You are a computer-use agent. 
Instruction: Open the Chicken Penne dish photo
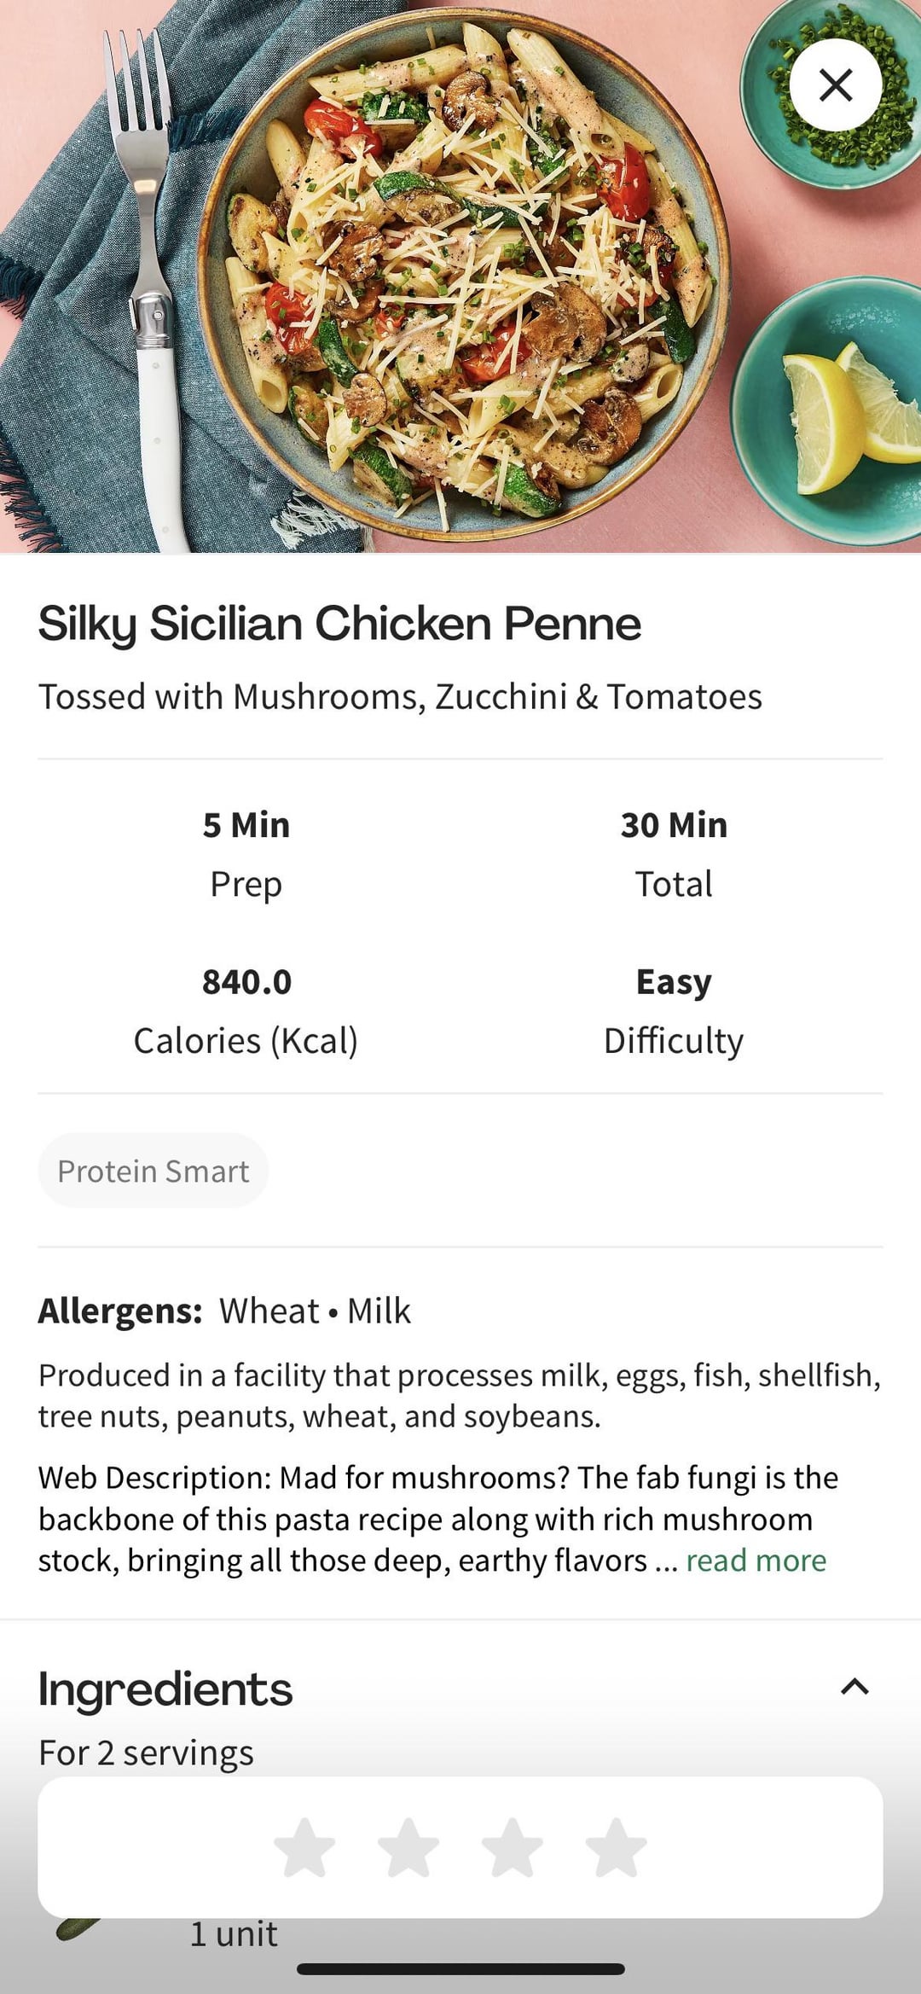pyautogui.click(x=460, y=273)
